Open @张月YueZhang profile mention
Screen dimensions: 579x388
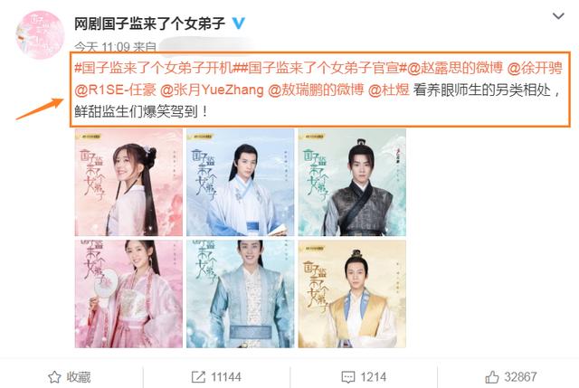(x=212, y=90)
